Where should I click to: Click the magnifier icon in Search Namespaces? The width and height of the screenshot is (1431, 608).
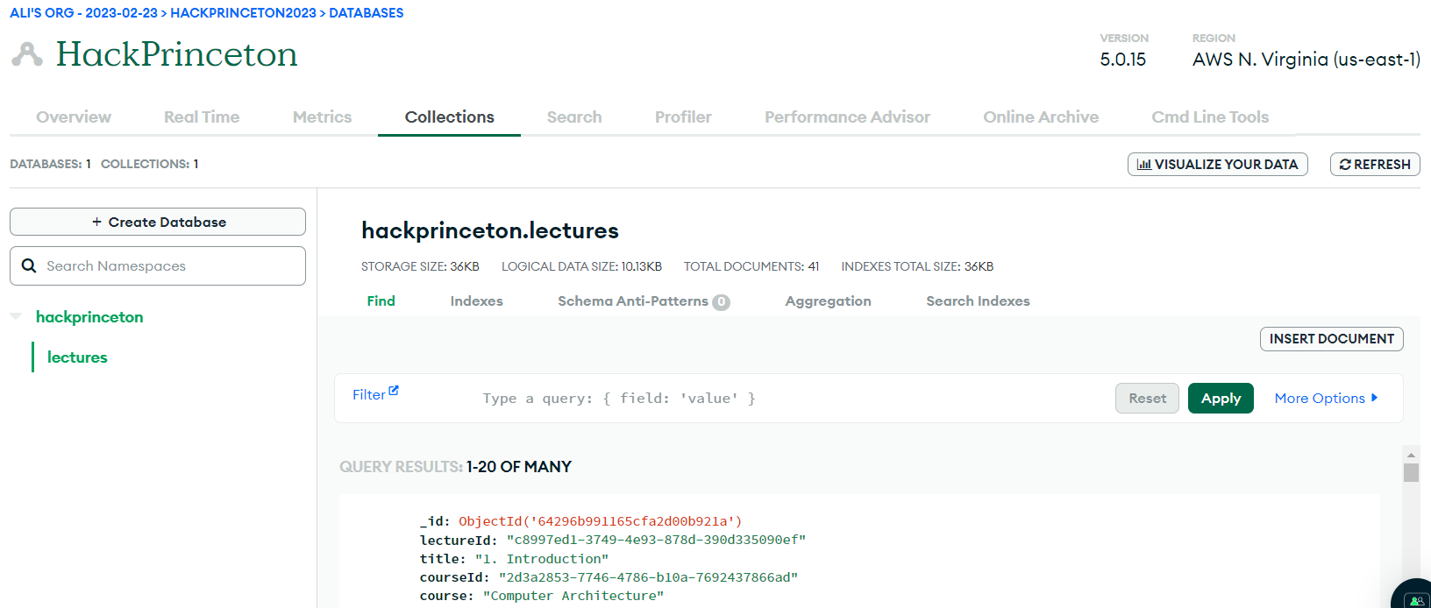pos(29,265)
